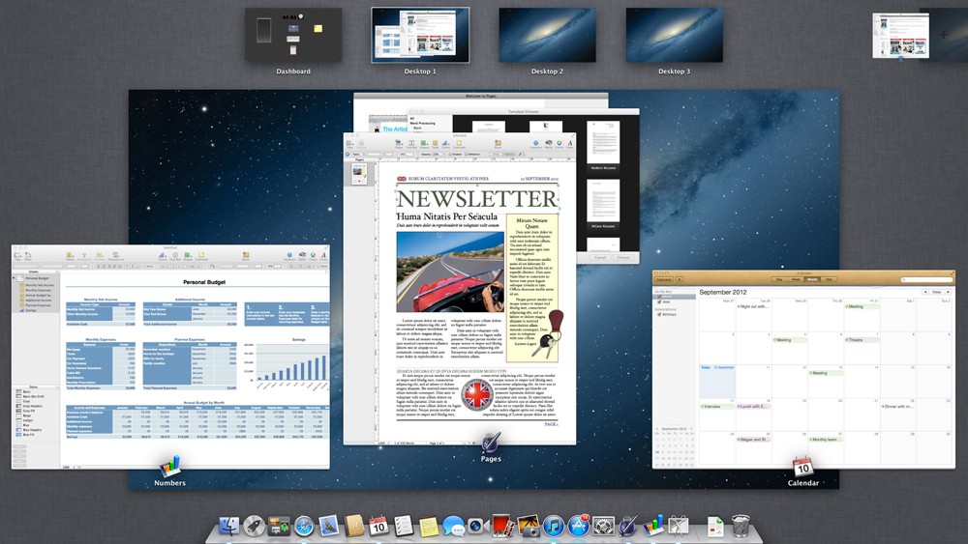The width and height of the screenshot is (968, 544).
Task: Open System Preferences from the Dock
Action: [604, 527]
